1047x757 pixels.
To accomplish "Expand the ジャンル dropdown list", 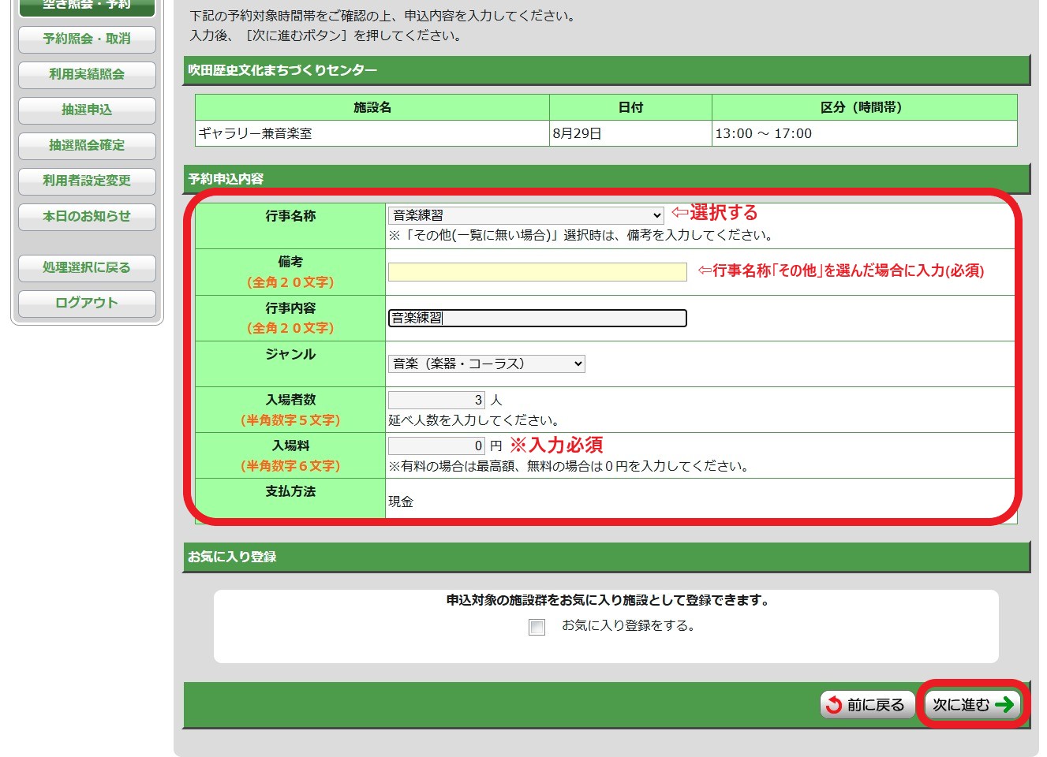I will (x=486, y=364).
